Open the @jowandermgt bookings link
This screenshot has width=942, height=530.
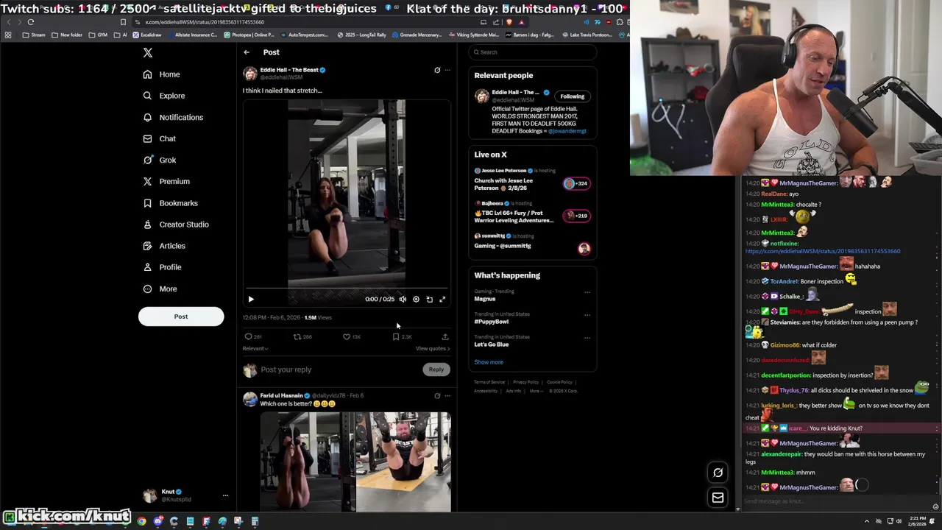click(567, 131)
